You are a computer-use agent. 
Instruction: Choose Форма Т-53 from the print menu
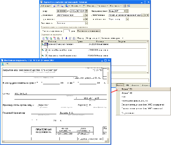coord(143,89)
